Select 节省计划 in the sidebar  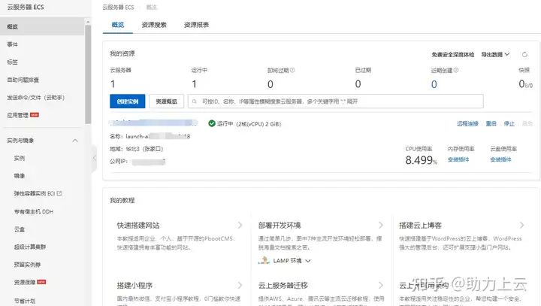25,301
